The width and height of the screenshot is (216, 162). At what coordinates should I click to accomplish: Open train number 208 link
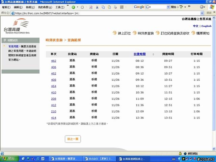coord(54,99)
